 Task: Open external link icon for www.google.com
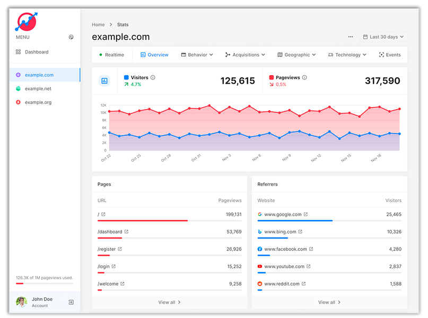click(x=305, y=215)
